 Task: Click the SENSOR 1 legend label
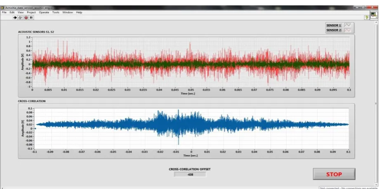[x=333, y=25]
